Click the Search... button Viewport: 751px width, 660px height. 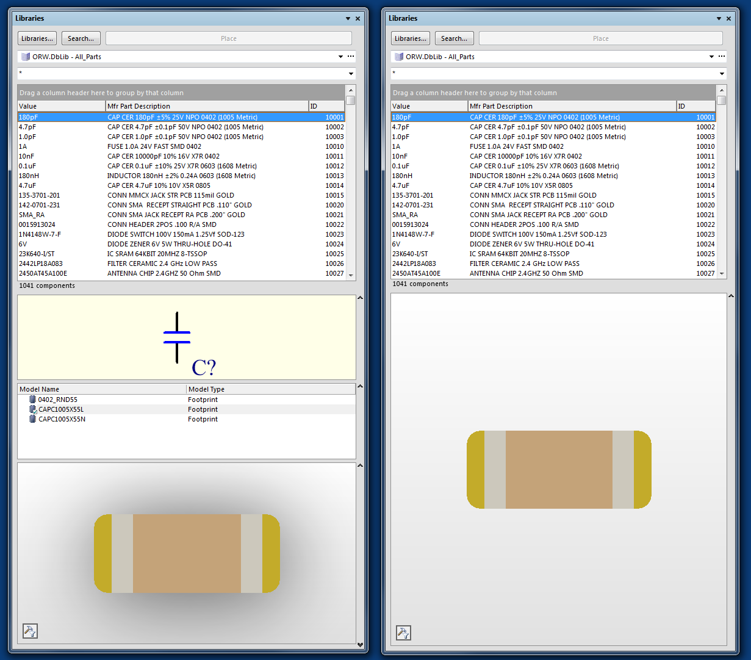click(81, 38)
